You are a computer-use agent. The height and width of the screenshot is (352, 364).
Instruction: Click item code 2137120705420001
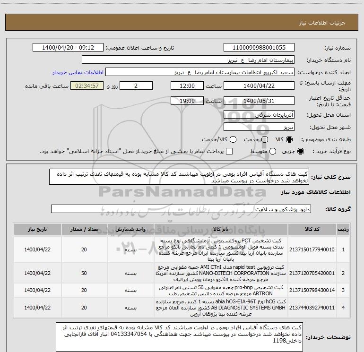(x=312, y=273)
